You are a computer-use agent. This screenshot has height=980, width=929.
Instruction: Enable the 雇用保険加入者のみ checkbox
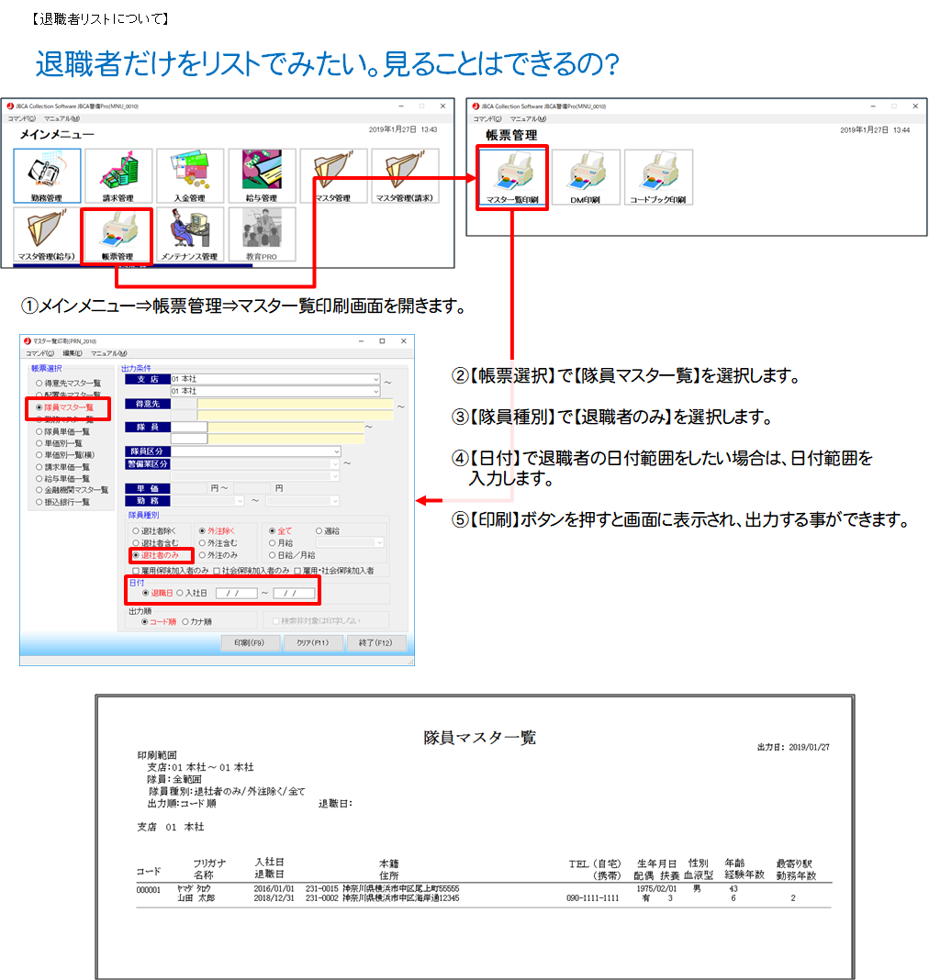coord(136,571)
